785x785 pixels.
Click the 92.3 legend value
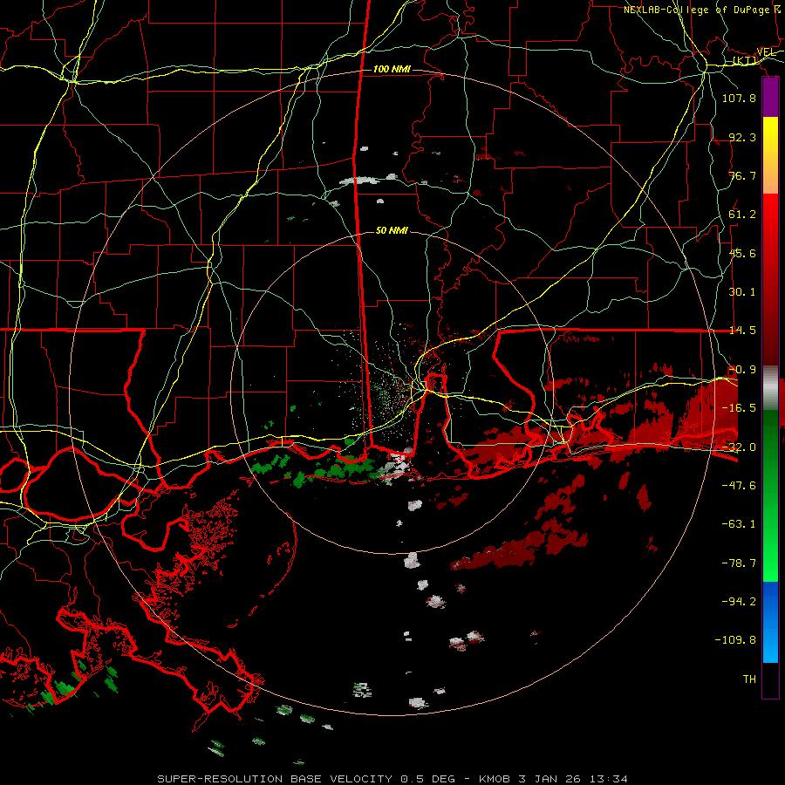tap(742, 137)
